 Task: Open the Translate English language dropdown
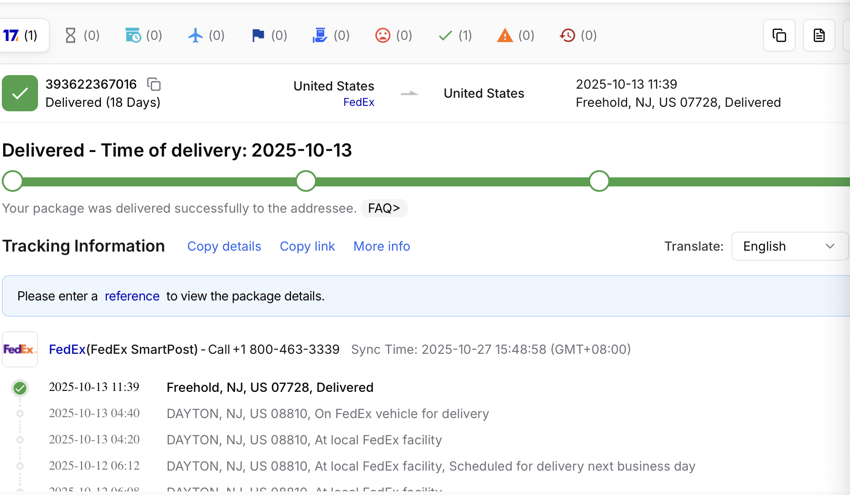[x=789, y=246]
